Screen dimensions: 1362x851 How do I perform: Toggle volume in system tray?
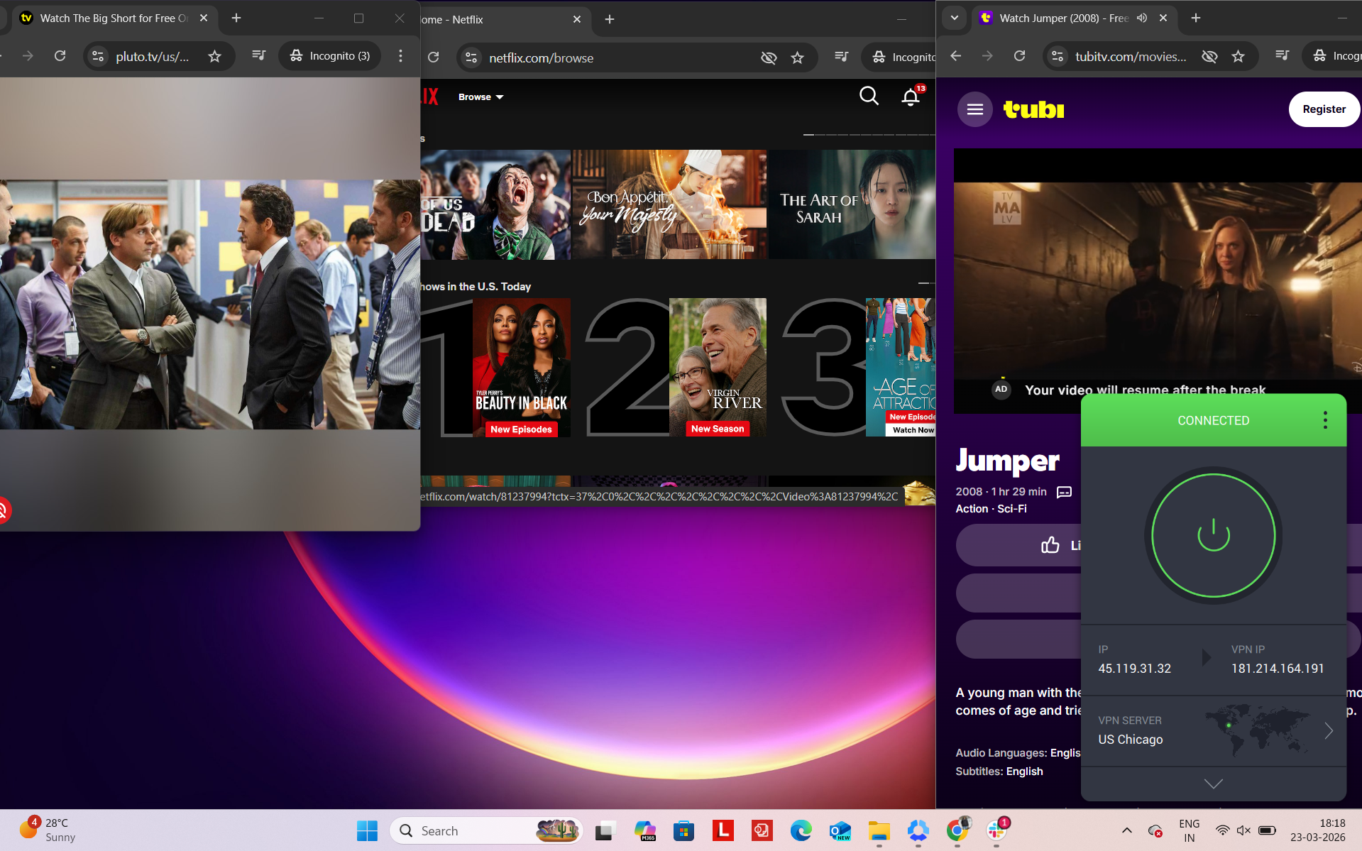[1243, 830]
